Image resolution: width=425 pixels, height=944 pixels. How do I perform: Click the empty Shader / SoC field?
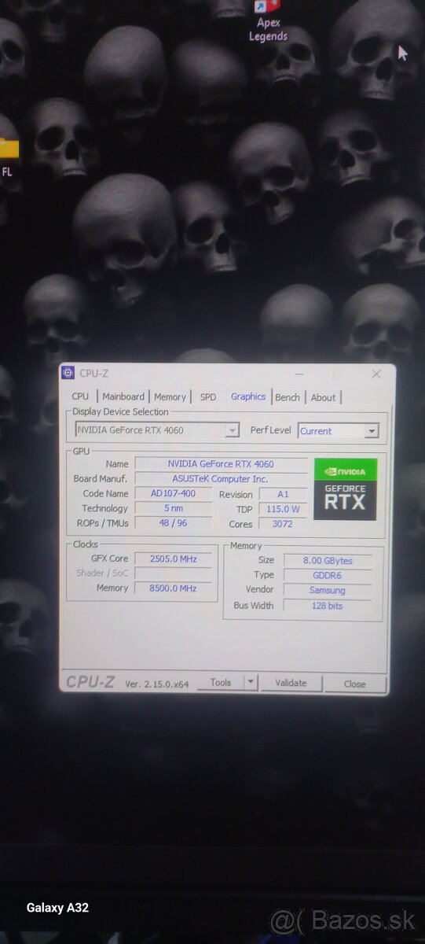pyautogui.click(x=173, y=573)
